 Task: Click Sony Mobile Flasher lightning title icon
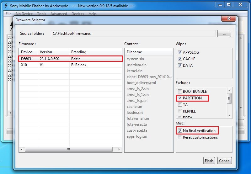click(x=6, y=6)
